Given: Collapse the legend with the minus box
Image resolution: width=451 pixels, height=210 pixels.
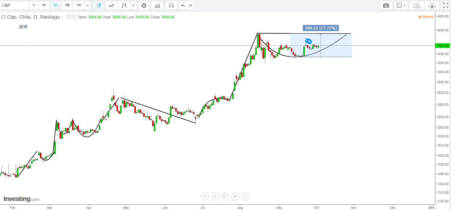Looking at the screenshot, I should (x=4, y=17).
